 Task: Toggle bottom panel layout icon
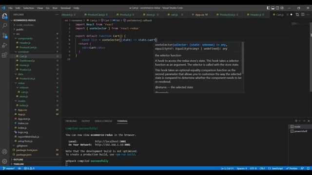[273, 8]
